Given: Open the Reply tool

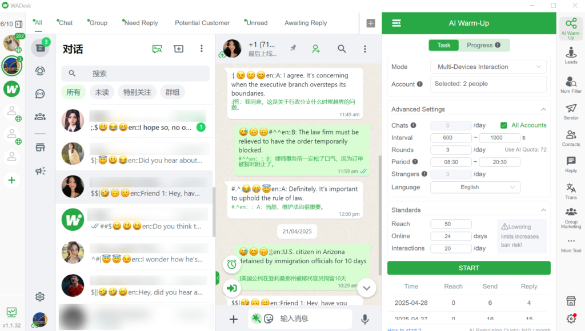Looking at the screenshot, I should click(x=571, y=165).
